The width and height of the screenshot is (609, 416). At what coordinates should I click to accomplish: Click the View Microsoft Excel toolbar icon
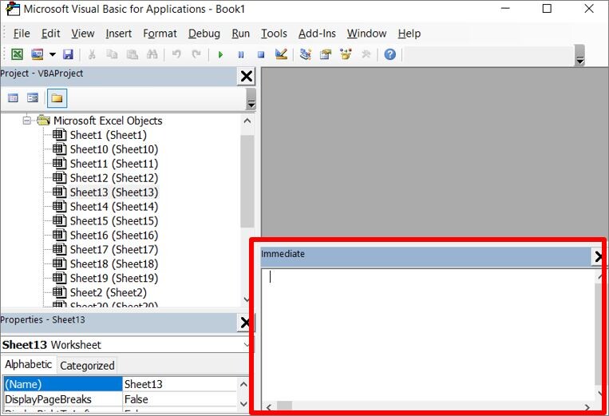pos(17,54)
